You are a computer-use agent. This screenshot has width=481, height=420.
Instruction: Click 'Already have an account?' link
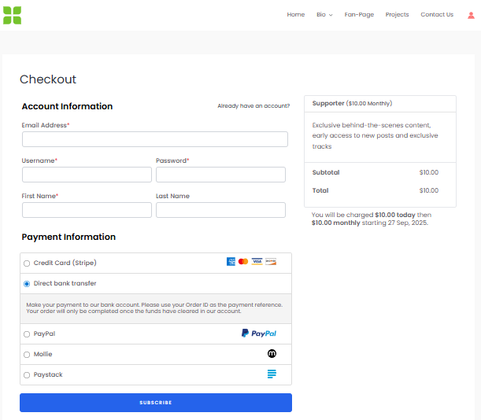tap(253, 105)
